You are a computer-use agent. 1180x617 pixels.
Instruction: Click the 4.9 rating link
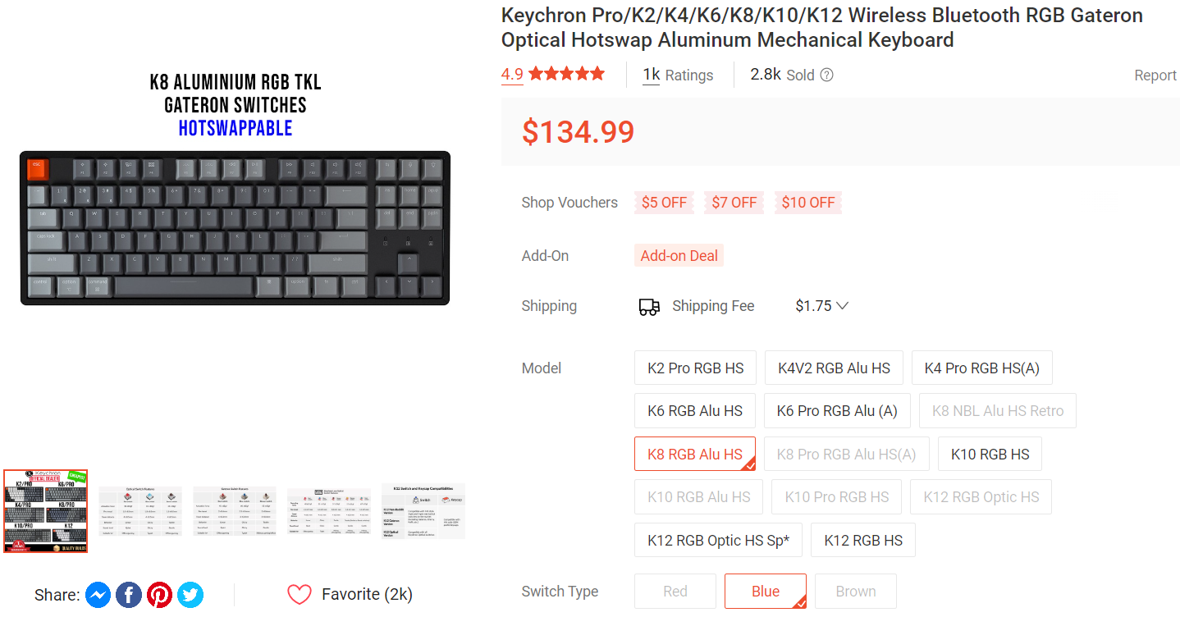click(x=512, y=74)
